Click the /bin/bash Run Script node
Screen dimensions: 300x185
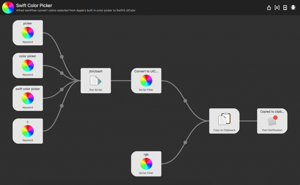click(96, 80)
